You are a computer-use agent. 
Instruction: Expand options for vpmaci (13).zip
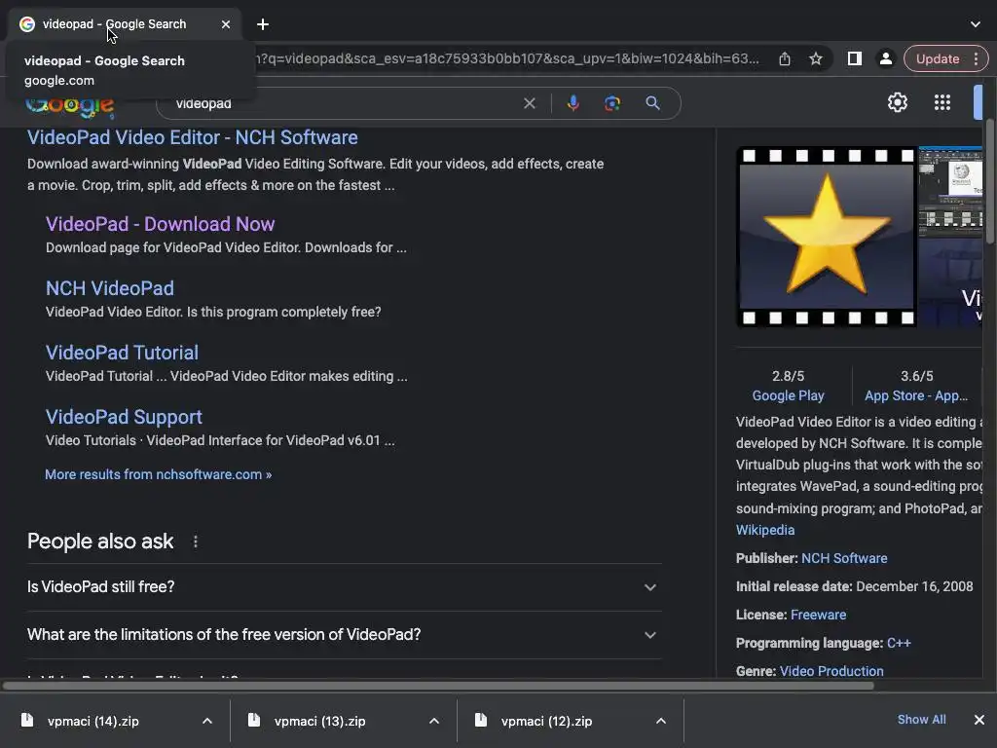434,722
